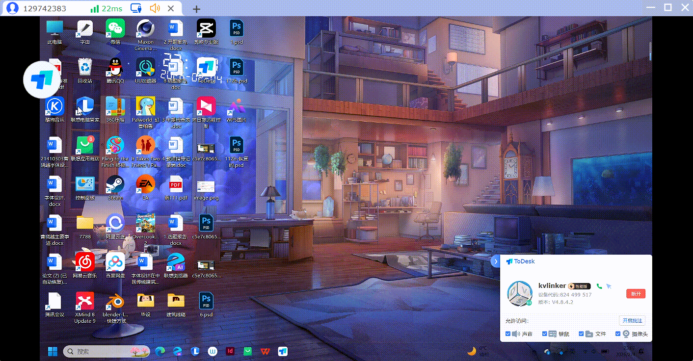Uncheck the 键鼠 access checkbox
Viewport: 693px width, 361px height.
click(x=545, y=334)
